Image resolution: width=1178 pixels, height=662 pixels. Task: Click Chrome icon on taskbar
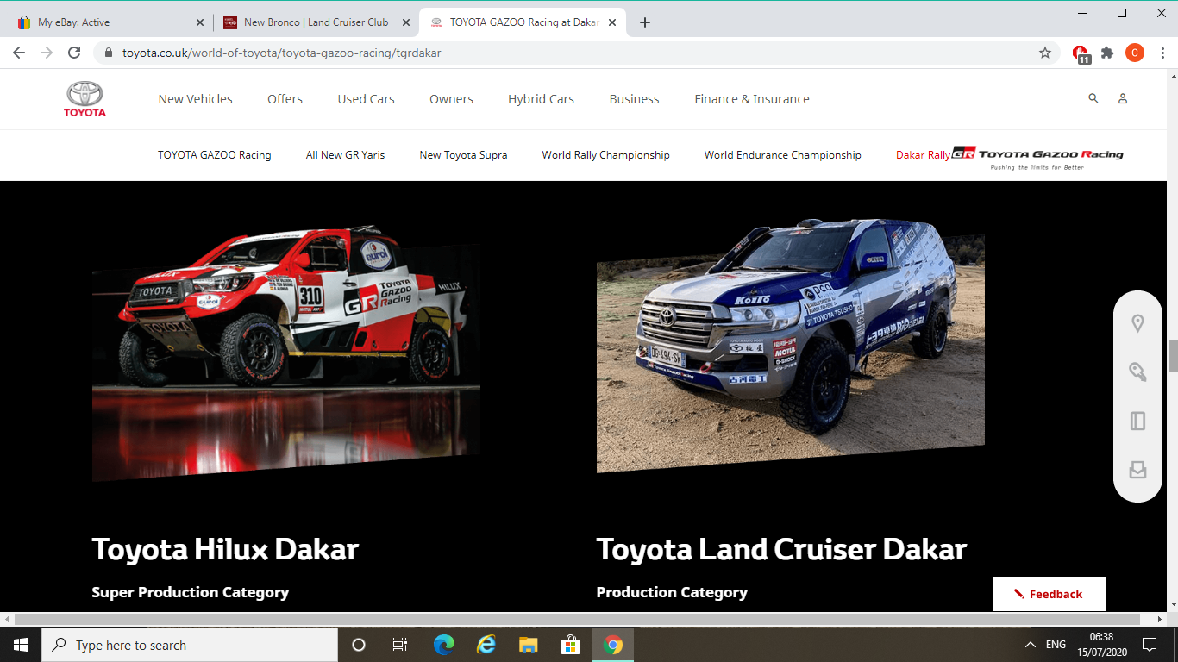[613, 645]
